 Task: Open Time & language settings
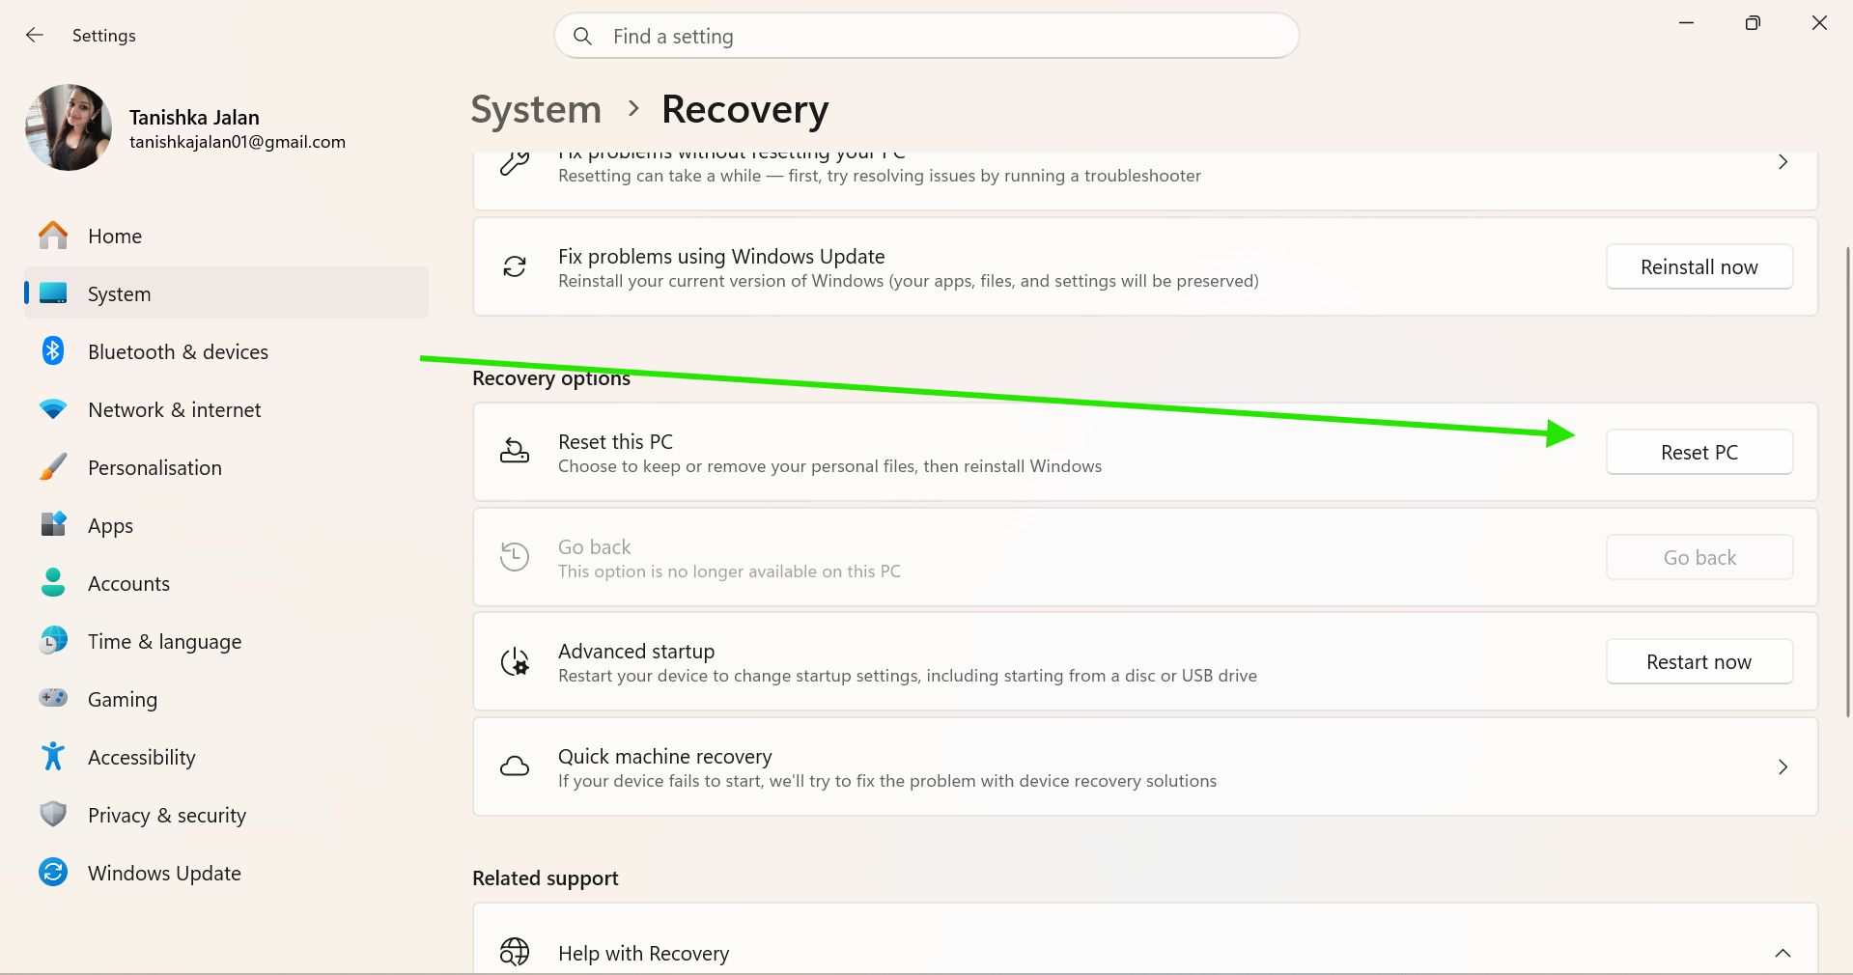pyautogui.click(x=226, y=641)
